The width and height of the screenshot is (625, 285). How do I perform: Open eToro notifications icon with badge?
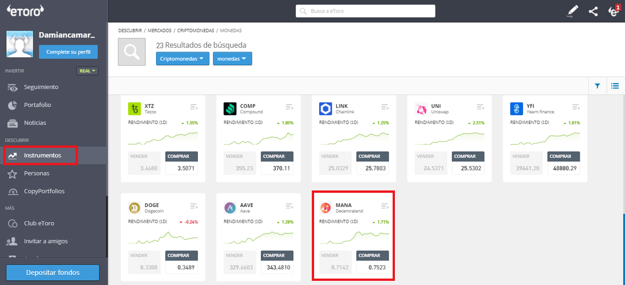(x=614, y=11)
